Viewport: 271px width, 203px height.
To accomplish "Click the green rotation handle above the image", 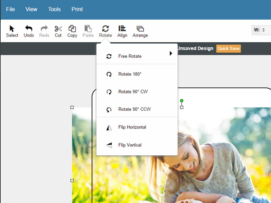I will pos(182,100).
